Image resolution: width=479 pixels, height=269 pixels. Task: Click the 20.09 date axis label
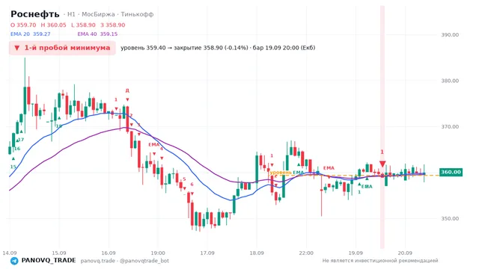tap(405, 253)
